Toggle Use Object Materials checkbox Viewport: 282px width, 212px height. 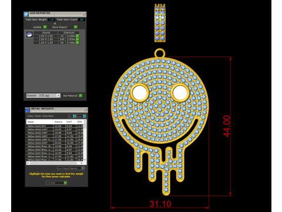(x=83, y=168)
